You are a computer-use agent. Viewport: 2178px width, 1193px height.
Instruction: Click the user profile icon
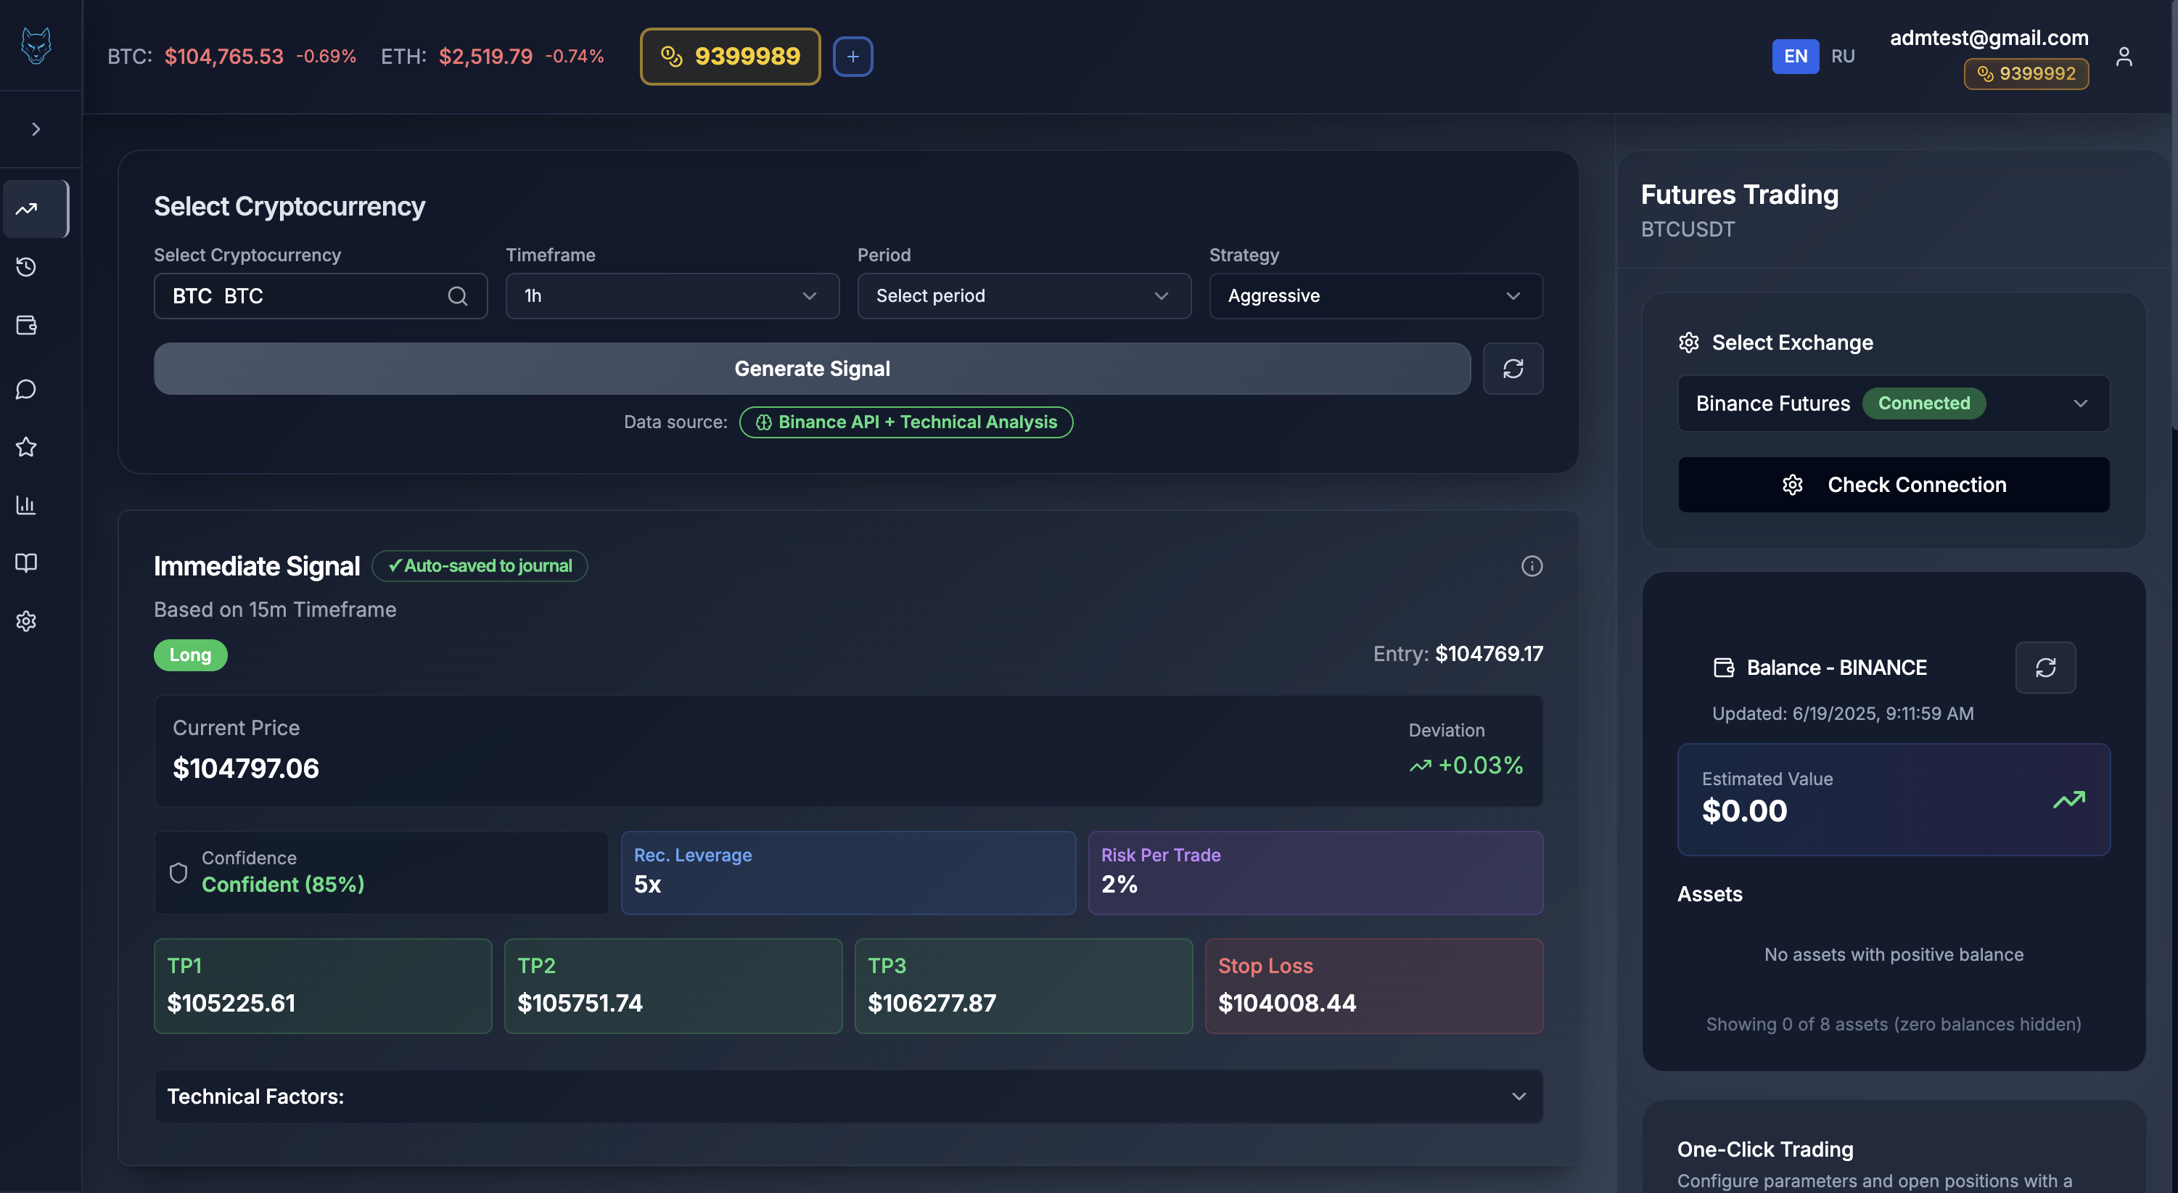pyautogui.click(x=2123, y=57)
